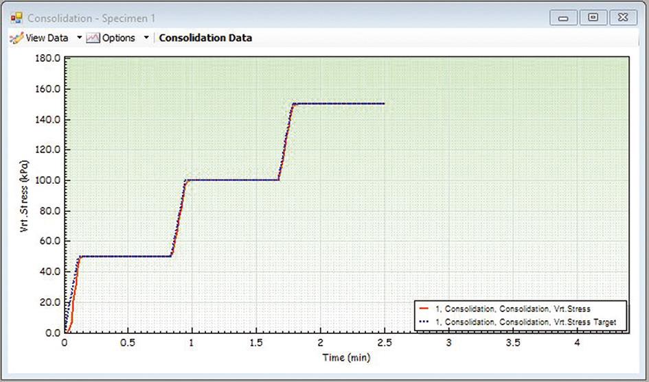649x382 pixels.
Task: Click the View Data chart icon
Action: (16, 38)
